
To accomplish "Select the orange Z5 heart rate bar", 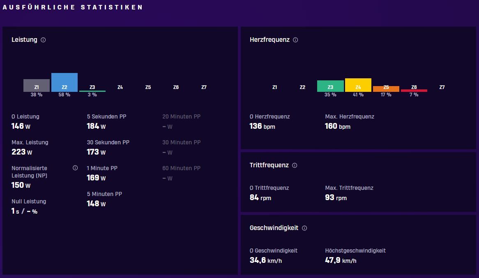I will [x=386, y=89].
